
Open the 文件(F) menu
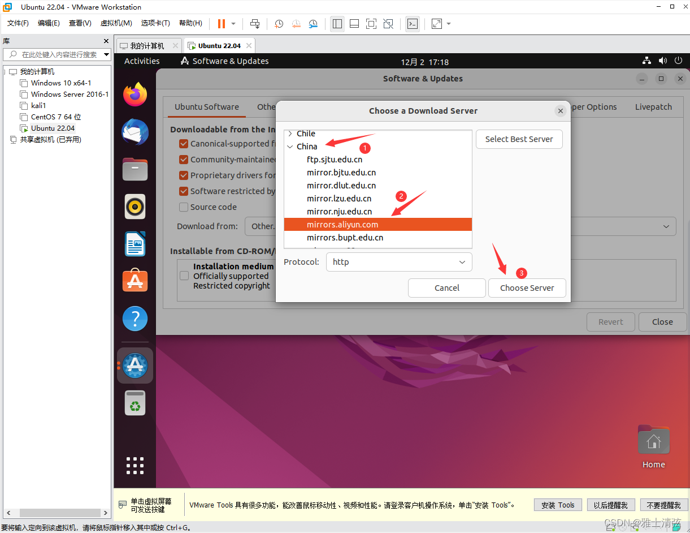pyautogui.click(x=18, y=23)
